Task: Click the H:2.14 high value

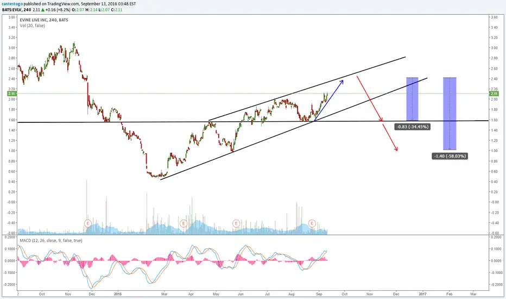Action: point(92,10)
